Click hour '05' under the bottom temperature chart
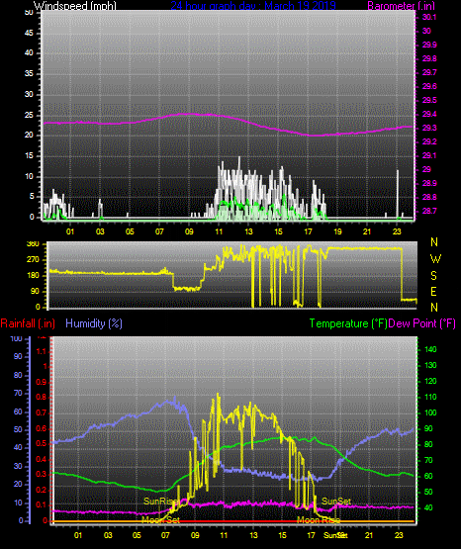 point(137,535)
